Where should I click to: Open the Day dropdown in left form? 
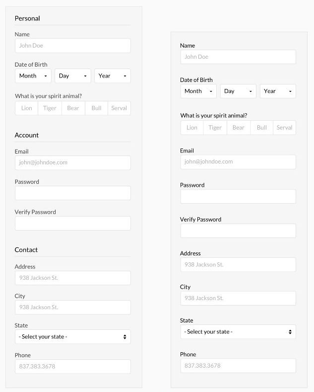coord(73,76)
